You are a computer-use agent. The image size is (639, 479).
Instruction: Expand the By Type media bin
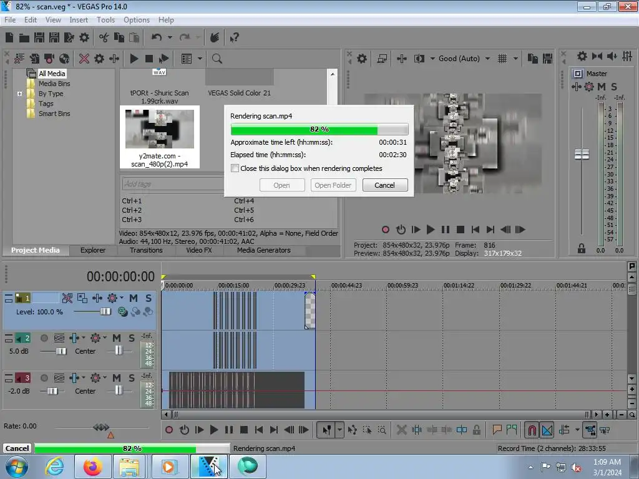click(x=19, y=94)
